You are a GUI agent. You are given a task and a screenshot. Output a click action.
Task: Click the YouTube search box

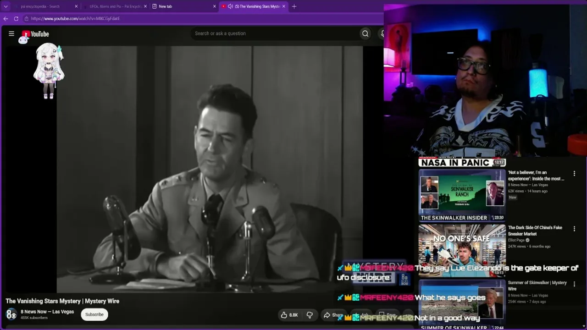(x=275, y=33)
